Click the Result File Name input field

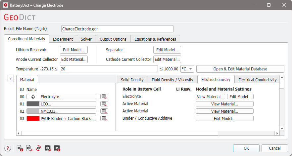117,29
